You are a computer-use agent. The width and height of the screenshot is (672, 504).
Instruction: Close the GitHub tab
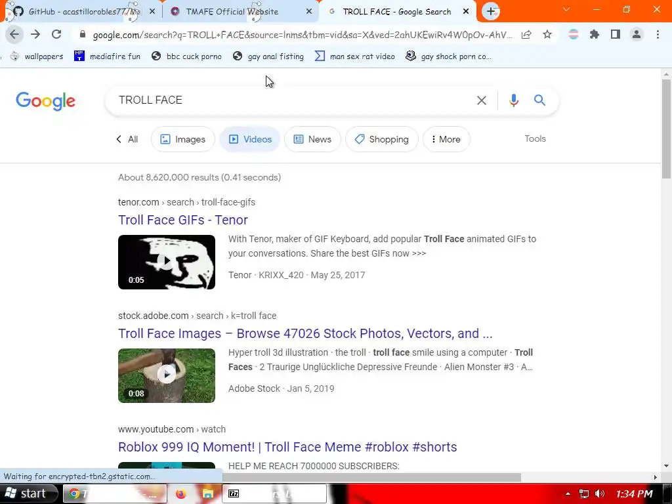tap(152, 12)
